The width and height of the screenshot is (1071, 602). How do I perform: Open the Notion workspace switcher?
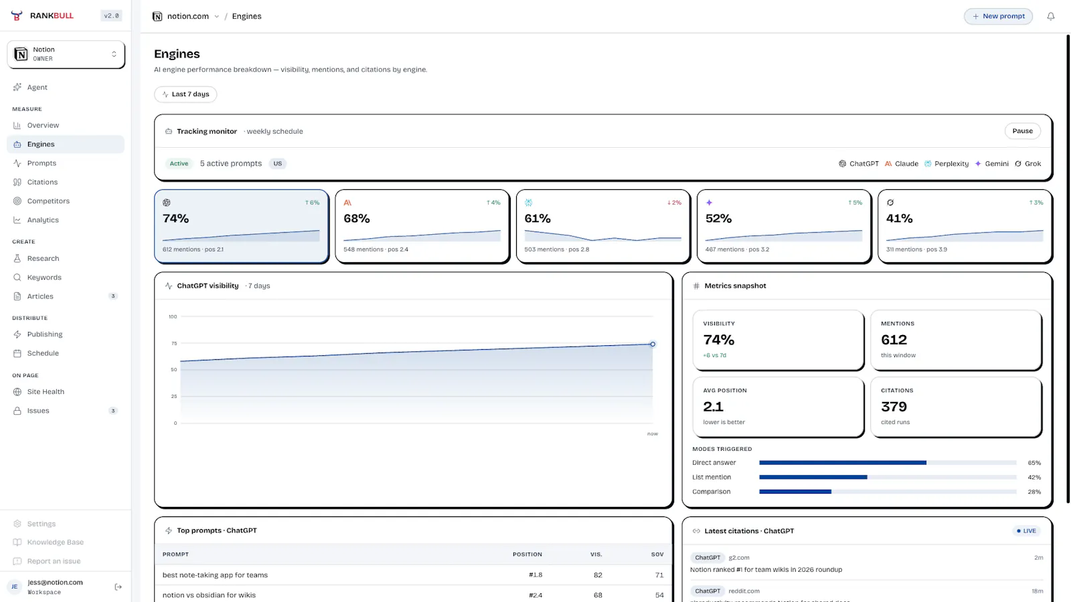(x=66, y=54)
